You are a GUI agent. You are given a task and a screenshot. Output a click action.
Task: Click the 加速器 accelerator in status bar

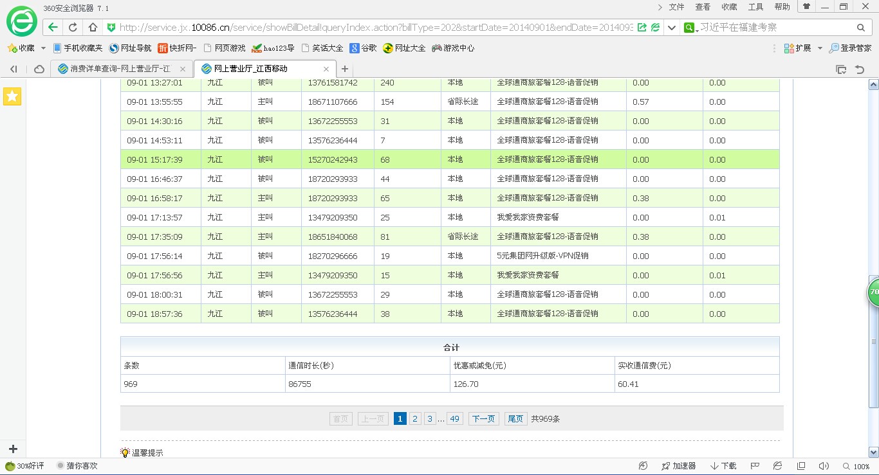coord(678,466)
